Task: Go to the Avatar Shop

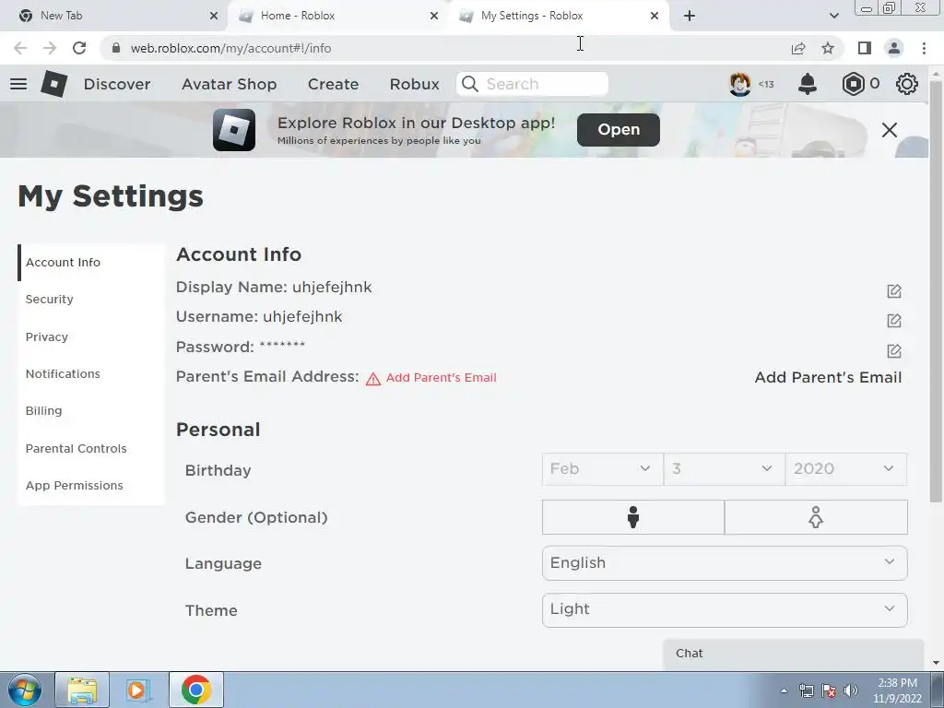Action: (x=230, y=84)
